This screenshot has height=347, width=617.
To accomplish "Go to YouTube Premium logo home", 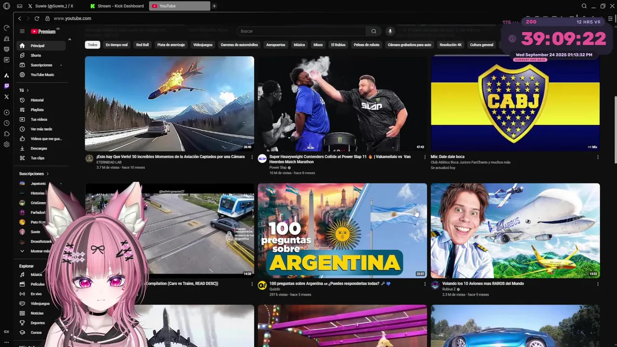I will pyautogui.click(x=44, y=31).
